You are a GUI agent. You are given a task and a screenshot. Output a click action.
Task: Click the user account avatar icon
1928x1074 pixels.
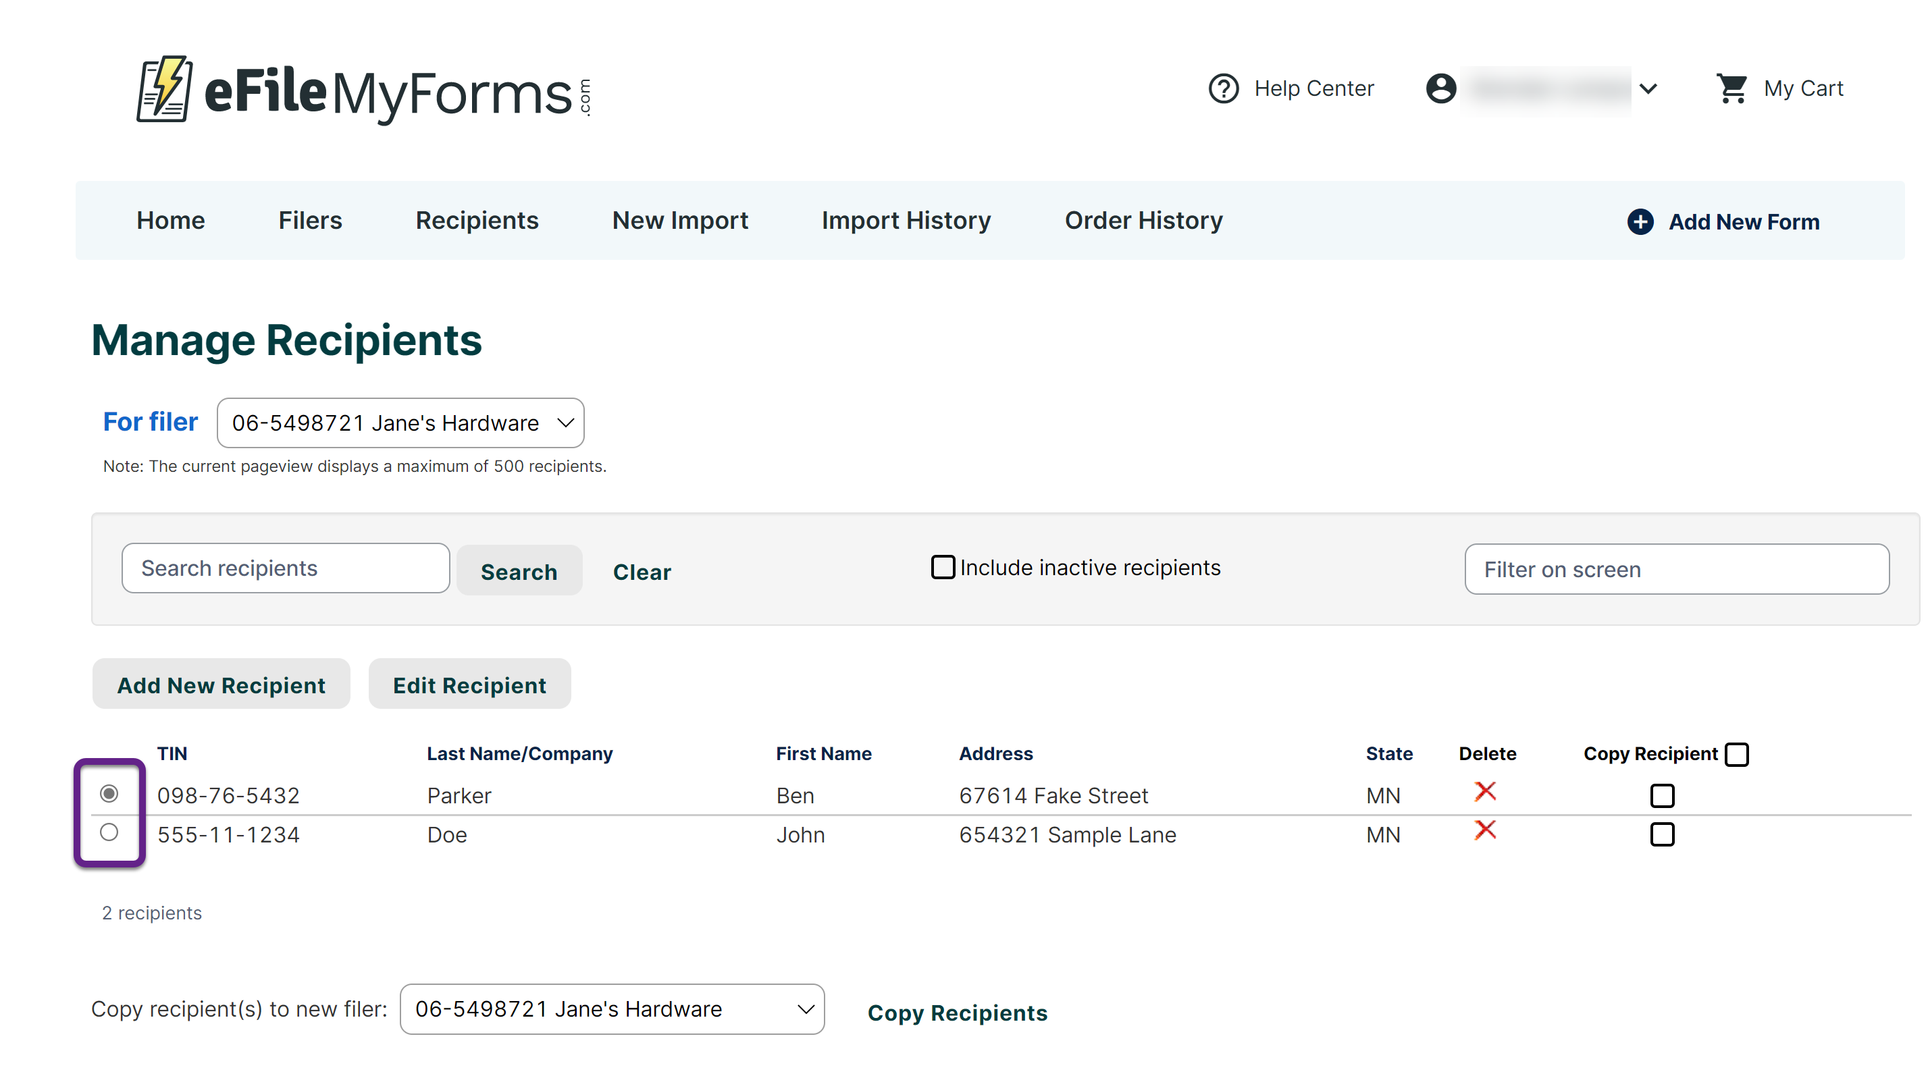pyautogui.click(x=1440, y=88)
